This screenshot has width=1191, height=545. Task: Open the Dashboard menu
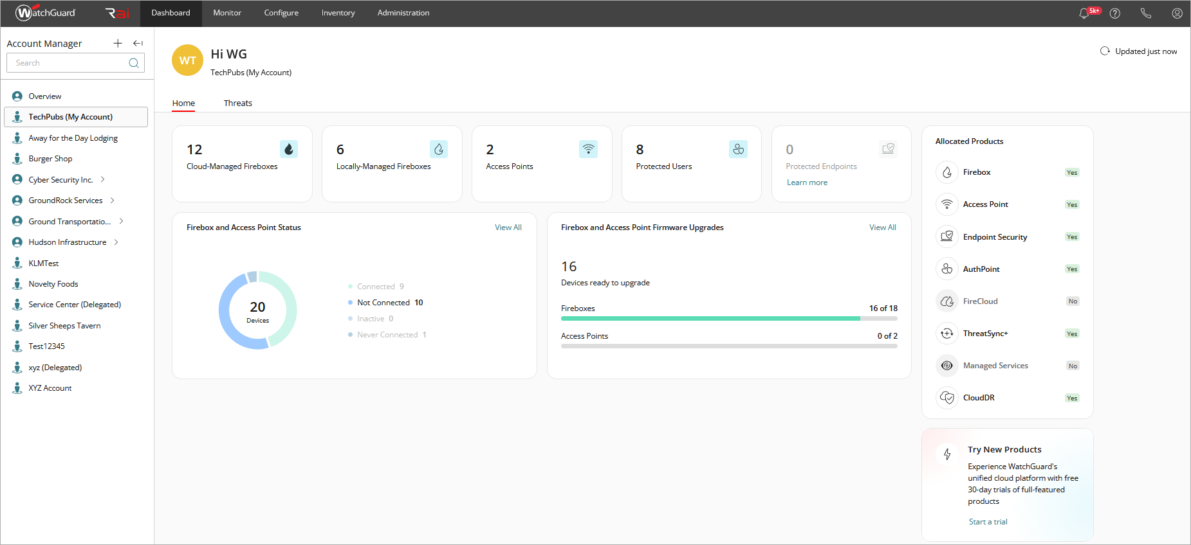(171, 13)
